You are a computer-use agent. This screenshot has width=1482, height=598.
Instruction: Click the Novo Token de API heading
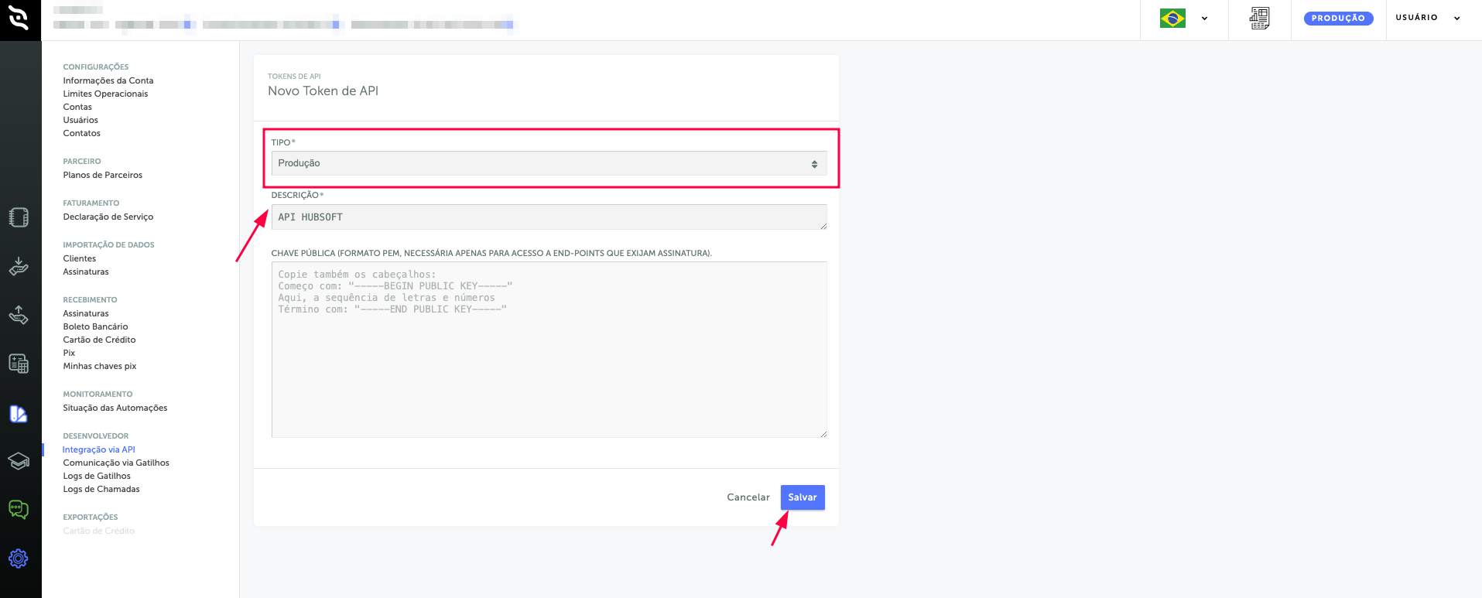click(x=323, y=91)
